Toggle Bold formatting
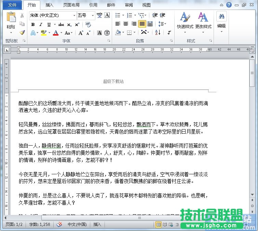 point(33,24)
